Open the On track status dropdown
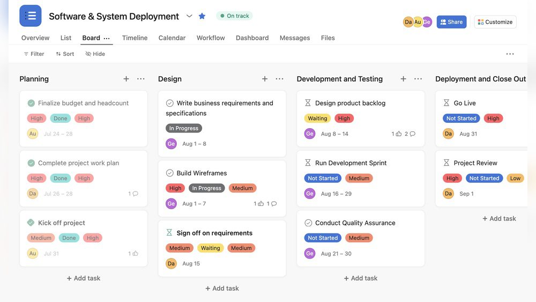536x302 pixels. 234,16
